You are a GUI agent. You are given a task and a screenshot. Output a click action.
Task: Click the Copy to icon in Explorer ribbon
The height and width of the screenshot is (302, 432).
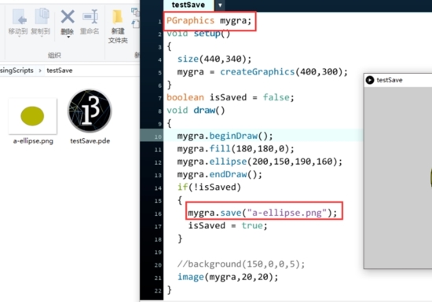pos(42,16)
